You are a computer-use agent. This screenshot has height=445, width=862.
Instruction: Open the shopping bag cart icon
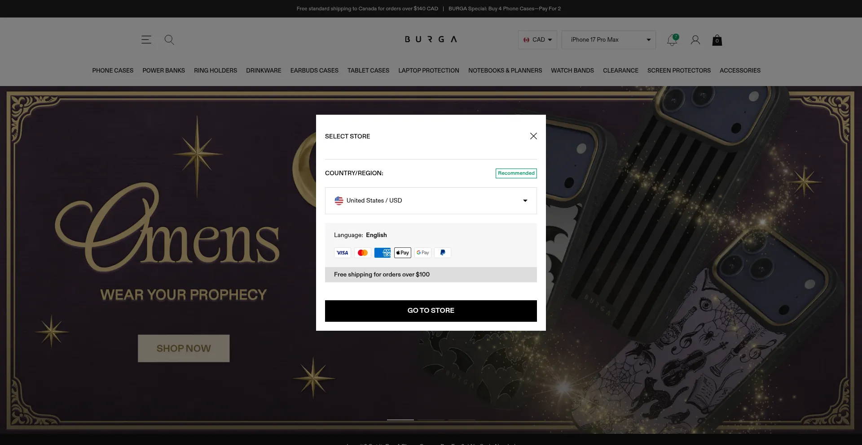(717, 40)
